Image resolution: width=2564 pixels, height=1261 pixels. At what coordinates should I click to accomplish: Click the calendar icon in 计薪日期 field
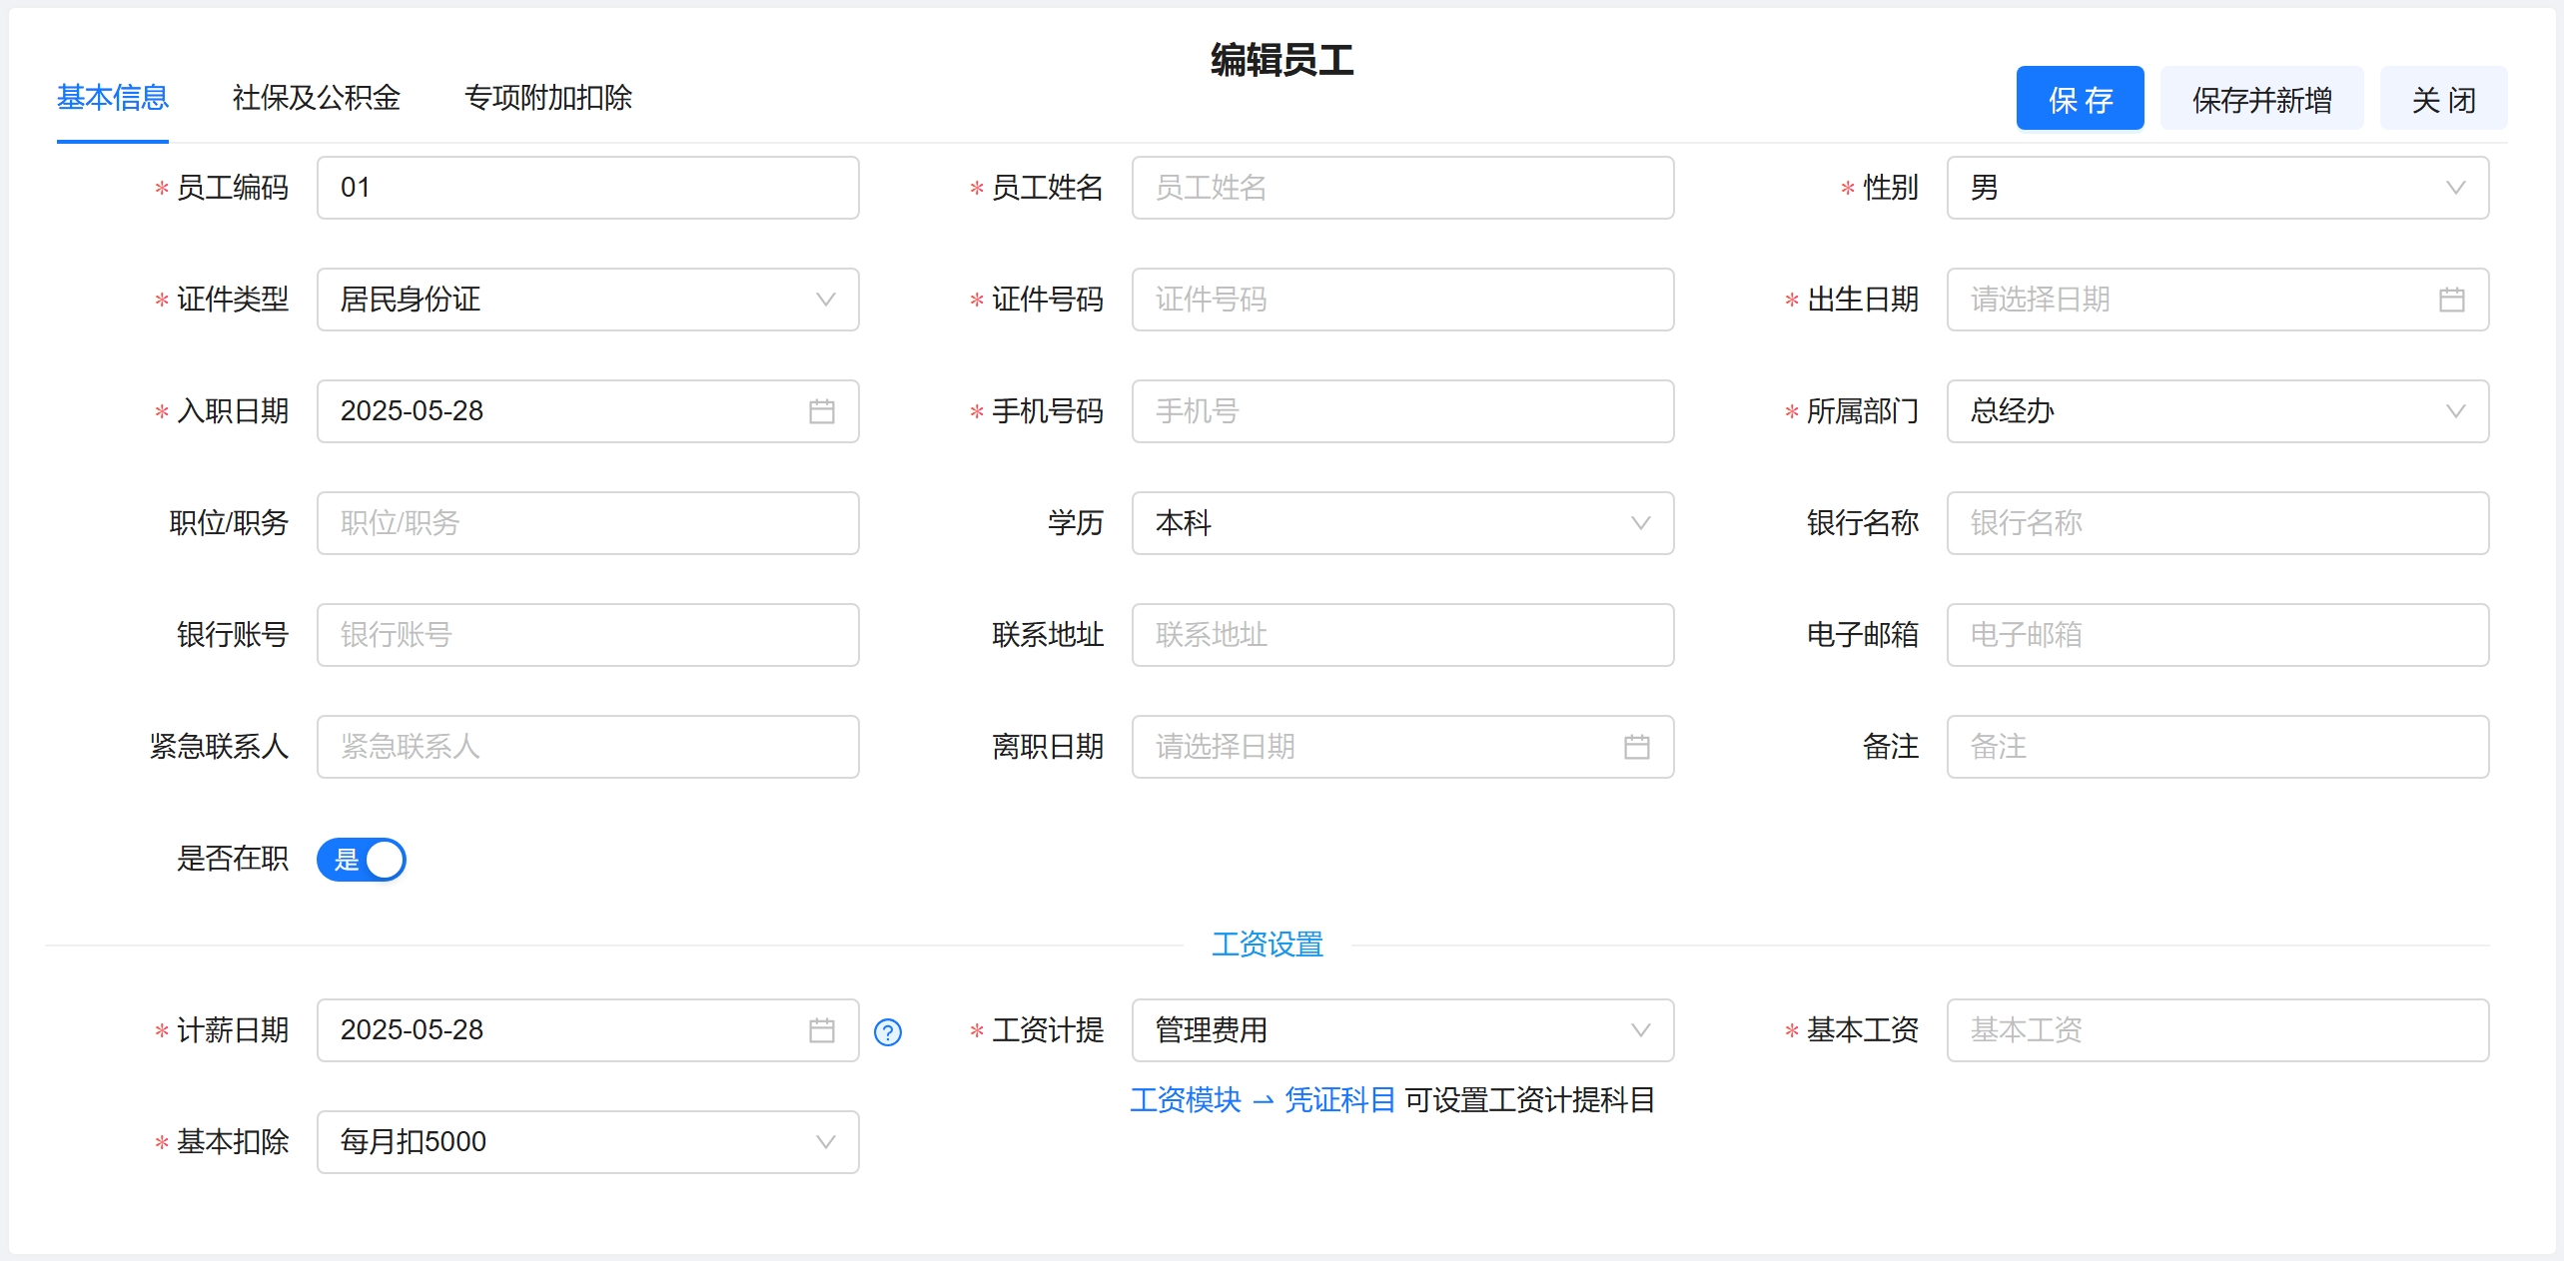(821, 1030)
